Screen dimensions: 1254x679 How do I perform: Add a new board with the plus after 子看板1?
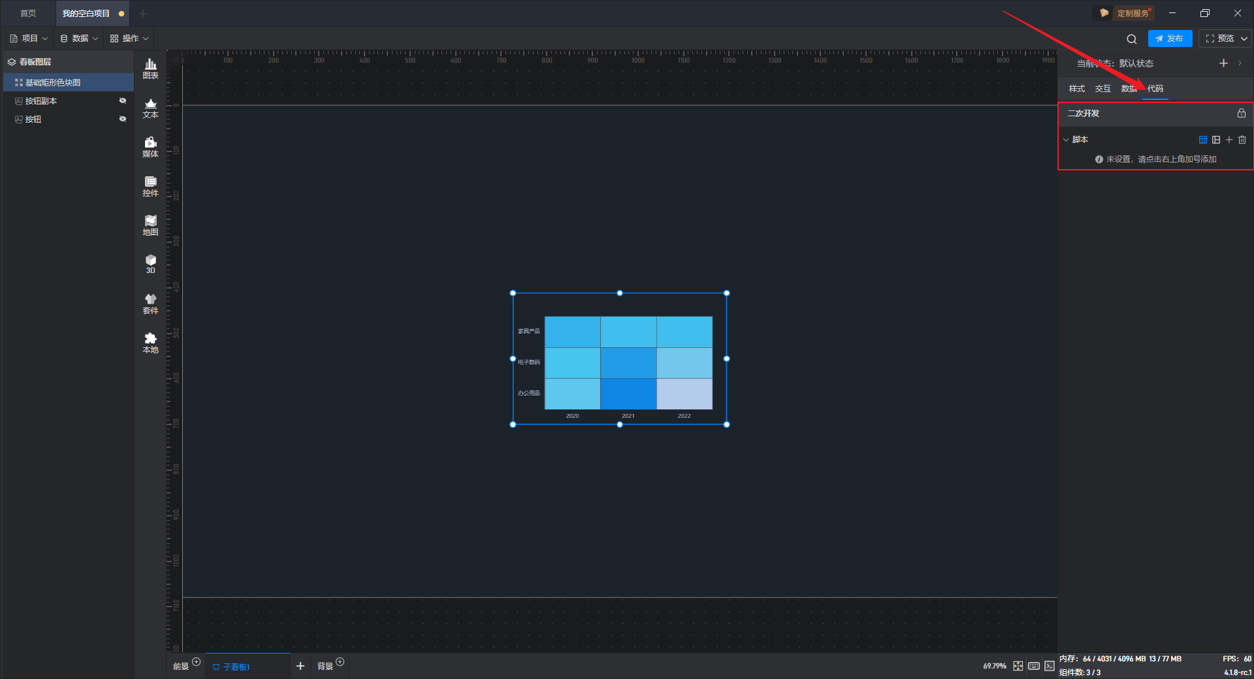[300, 666]
